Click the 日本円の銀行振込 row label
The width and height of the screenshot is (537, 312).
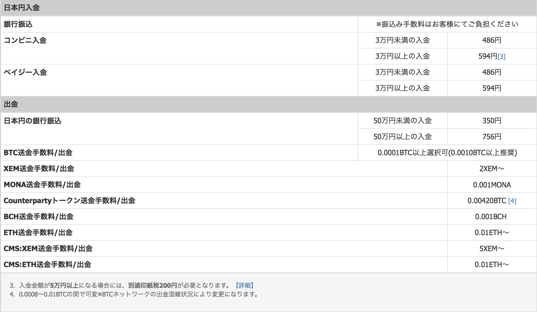tap(32, 121)
